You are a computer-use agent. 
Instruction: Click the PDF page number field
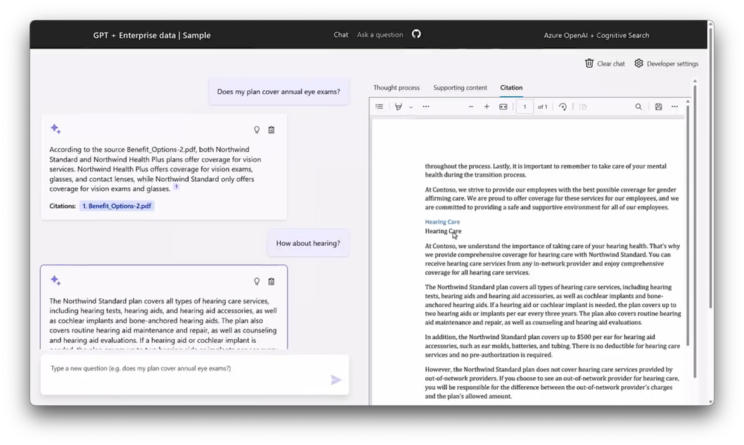tap(525, 107)
